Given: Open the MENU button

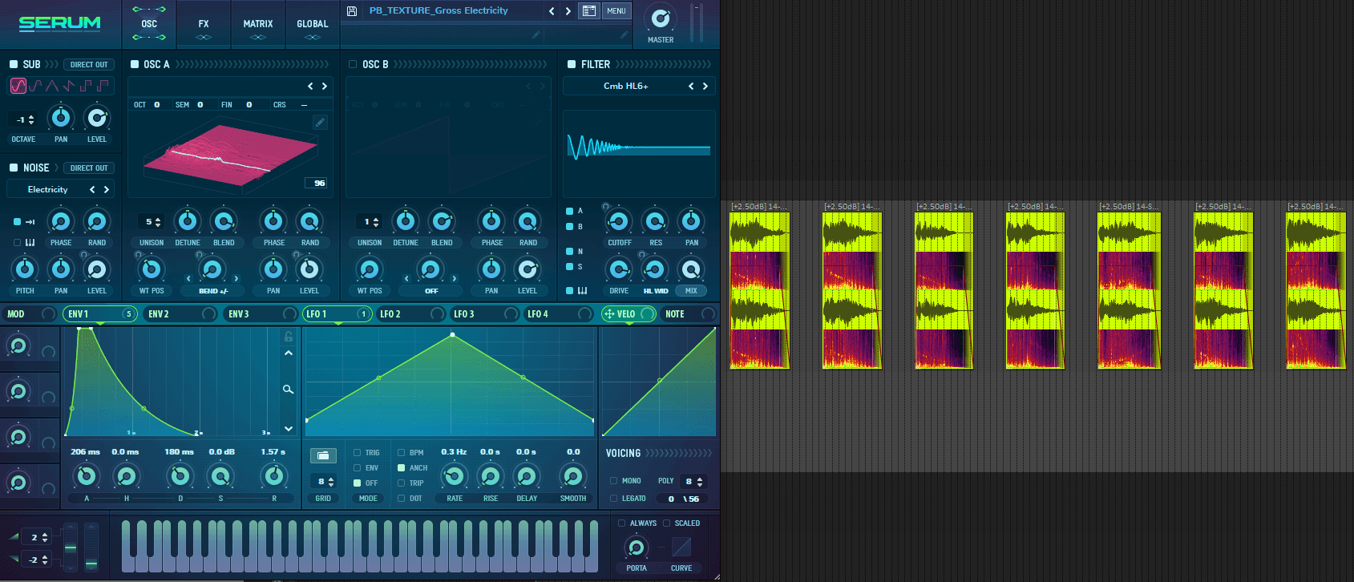Looking at the screenshot, I should pos(616,11).
